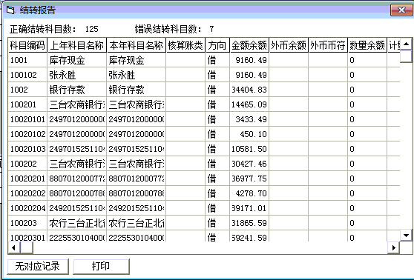Select account code cell 1001

(27, 60)
